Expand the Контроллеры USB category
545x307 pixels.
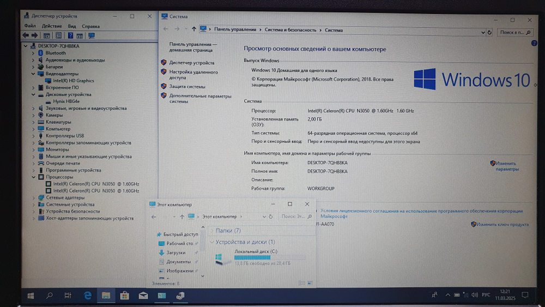click(x=33, y=136)
